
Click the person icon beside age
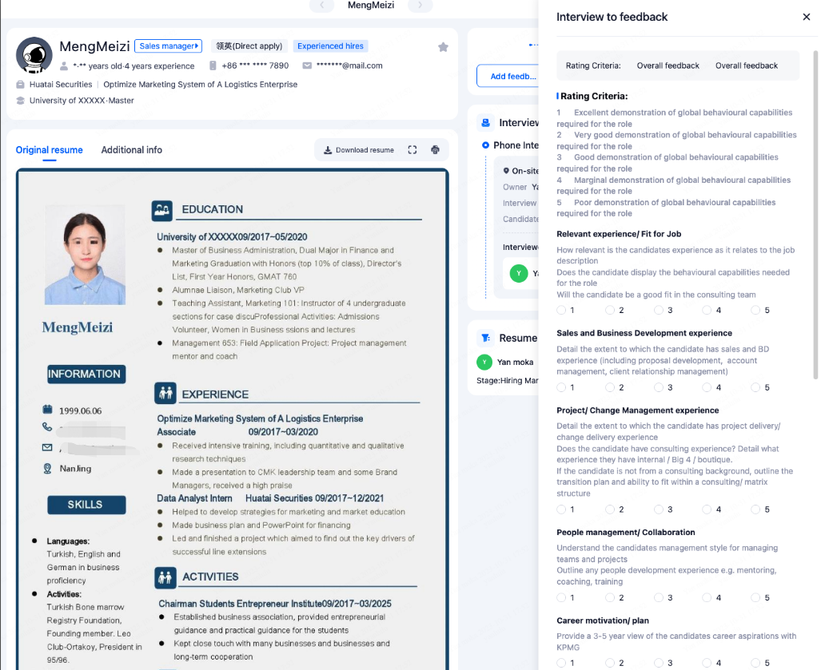[x=64, y=66]
